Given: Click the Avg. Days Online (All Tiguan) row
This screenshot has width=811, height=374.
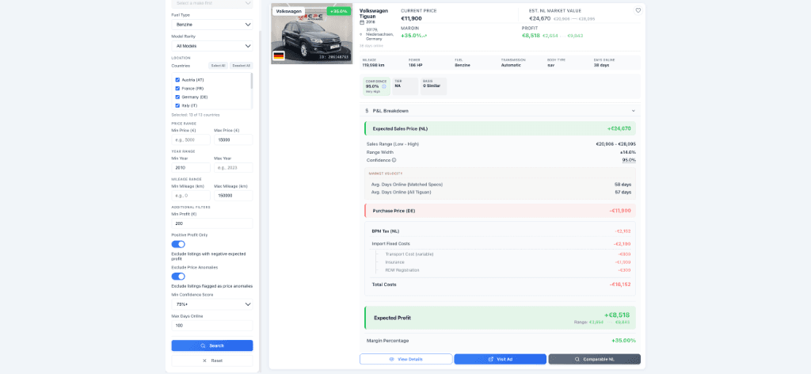Looking at the screenshot, I should (x=501, y=193).
